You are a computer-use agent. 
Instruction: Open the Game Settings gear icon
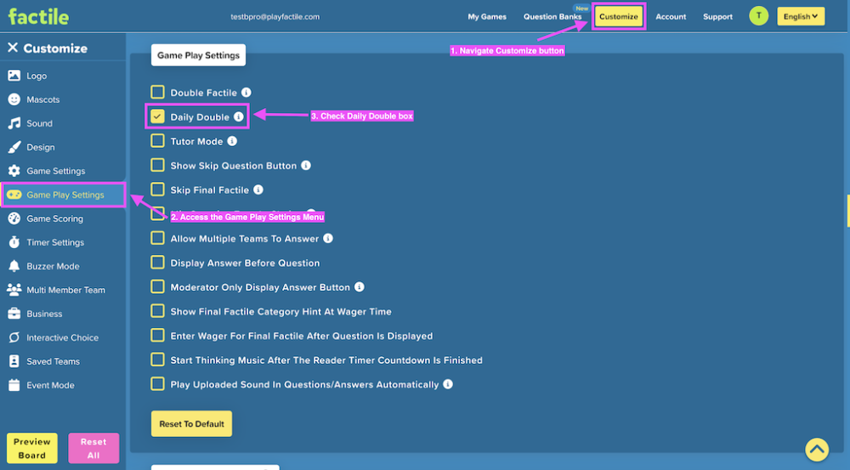[14, 171]
